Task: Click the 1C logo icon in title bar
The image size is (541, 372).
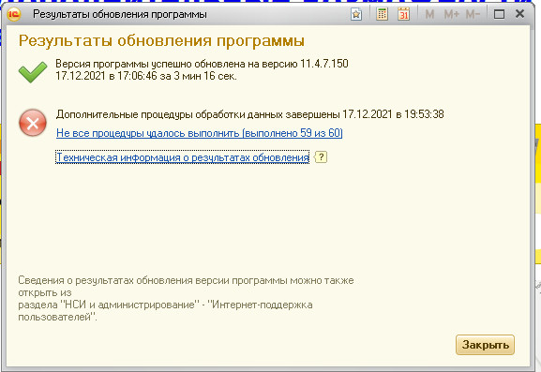Action: [14, 14]
